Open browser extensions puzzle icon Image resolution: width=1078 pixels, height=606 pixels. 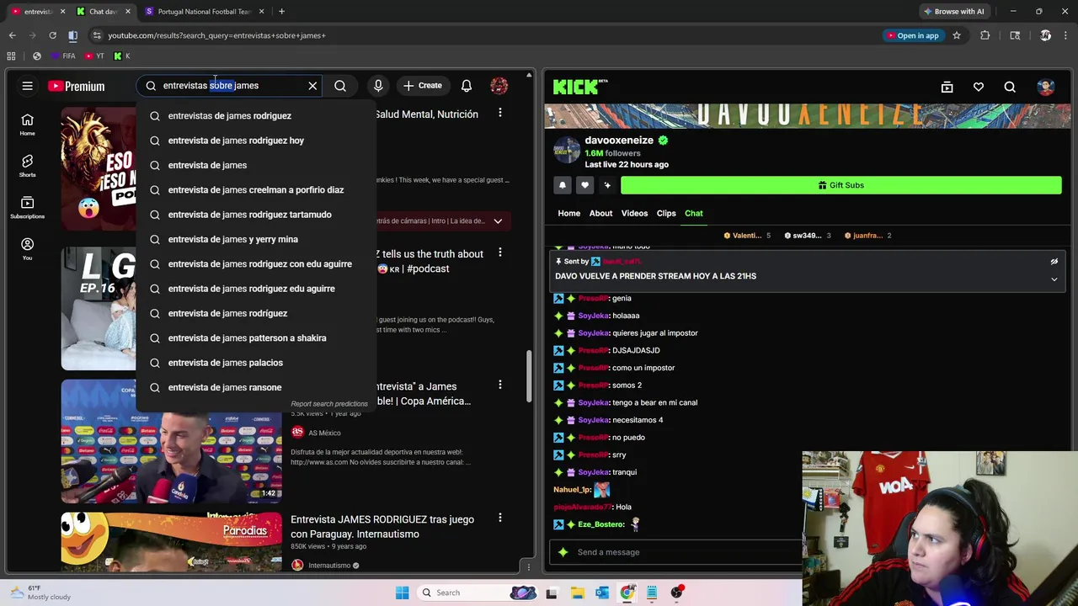pyautogui.click(x=985, y=35)
